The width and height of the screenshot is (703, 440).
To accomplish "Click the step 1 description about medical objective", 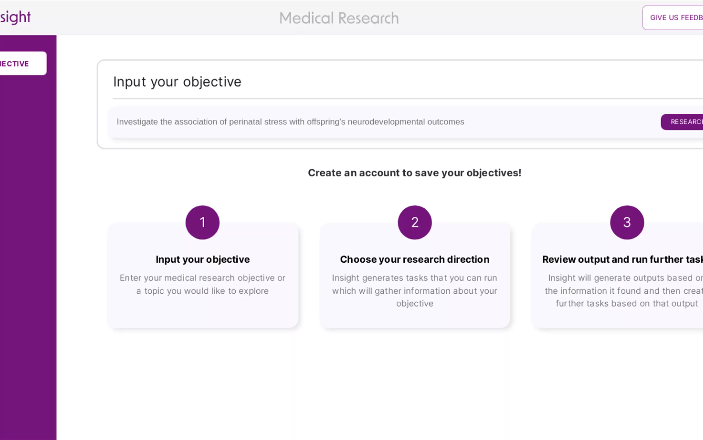I will coord(202,284).
